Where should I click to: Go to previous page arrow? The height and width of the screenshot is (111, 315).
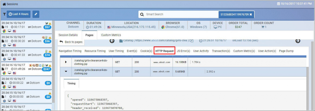[112, 41]
